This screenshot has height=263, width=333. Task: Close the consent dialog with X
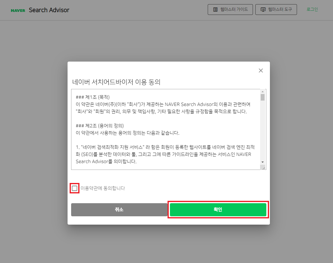tap(261, 71)
